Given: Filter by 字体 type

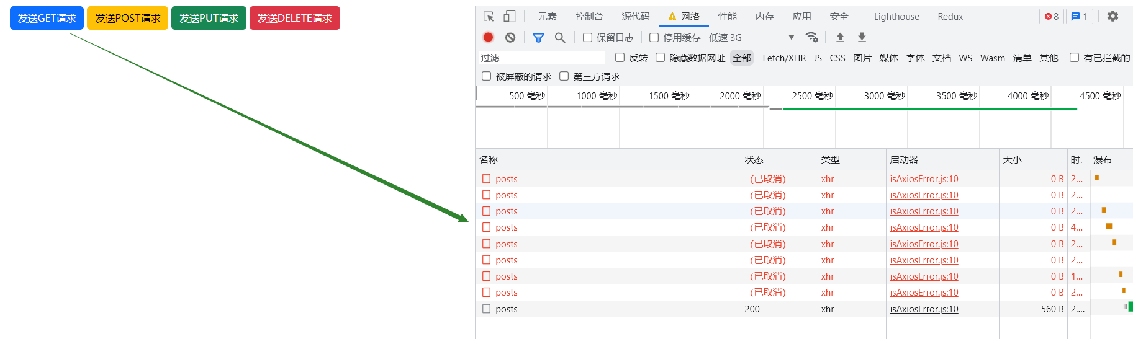Looking at the screenshot, I should (x=915, y=58).
